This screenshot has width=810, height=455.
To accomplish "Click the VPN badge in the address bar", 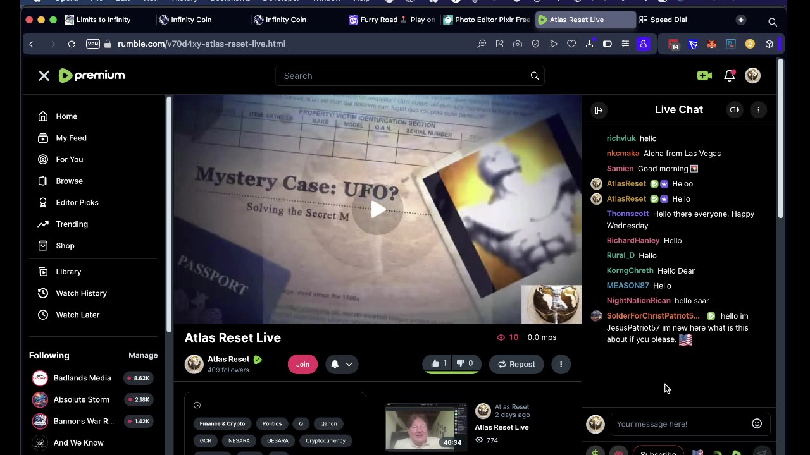I will pyautogui.click(x=92, y=44).
